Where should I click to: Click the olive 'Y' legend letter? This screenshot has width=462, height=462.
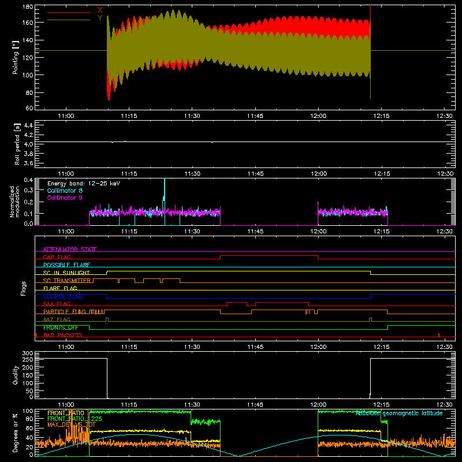pos(100,18)
